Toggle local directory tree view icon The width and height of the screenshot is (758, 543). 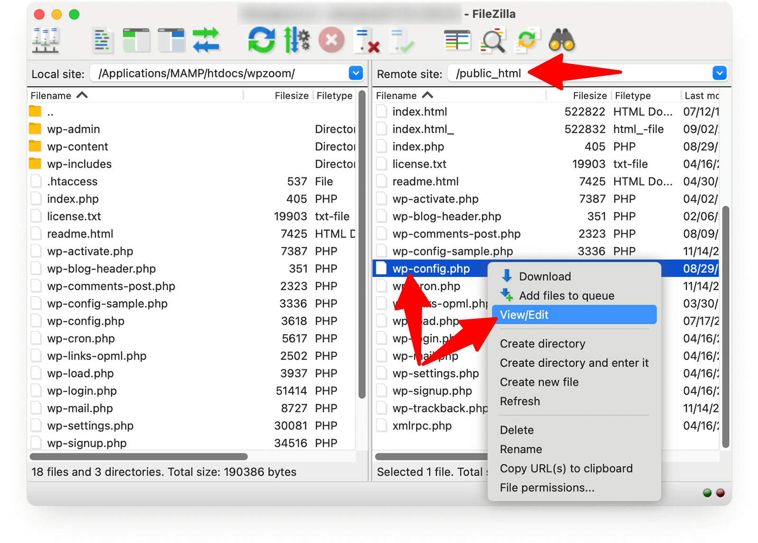(x=137, y=40)
